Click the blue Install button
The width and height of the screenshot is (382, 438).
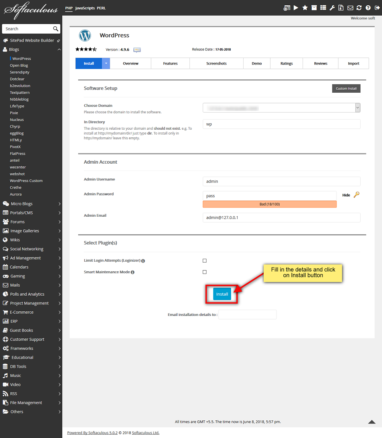(222, 294)
